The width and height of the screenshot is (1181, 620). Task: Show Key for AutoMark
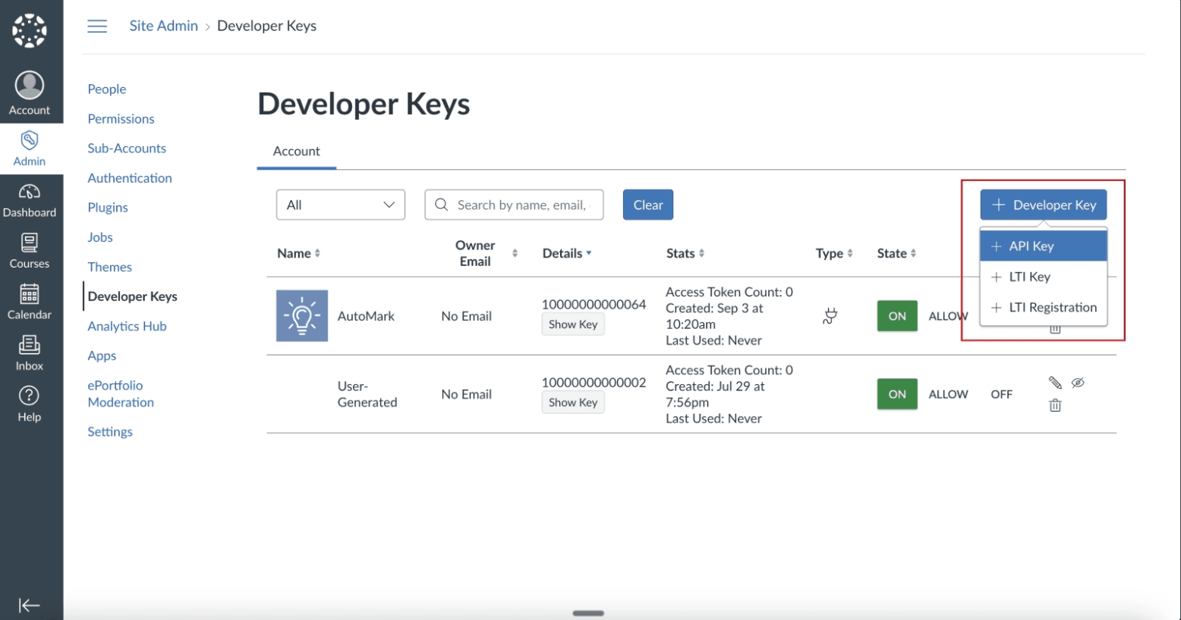(573, 324)
